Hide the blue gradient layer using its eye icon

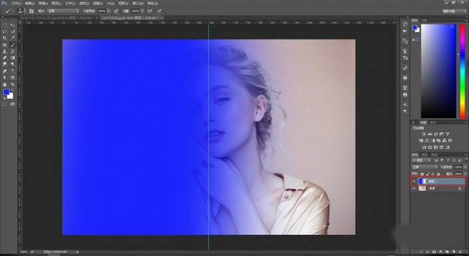(x=414, y=182)
